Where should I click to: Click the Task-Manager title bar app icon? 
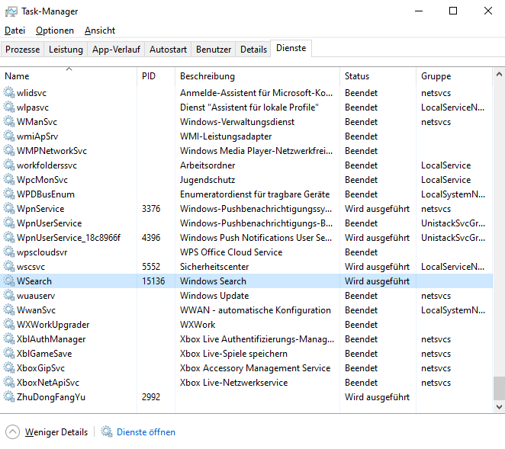[11, 11]
